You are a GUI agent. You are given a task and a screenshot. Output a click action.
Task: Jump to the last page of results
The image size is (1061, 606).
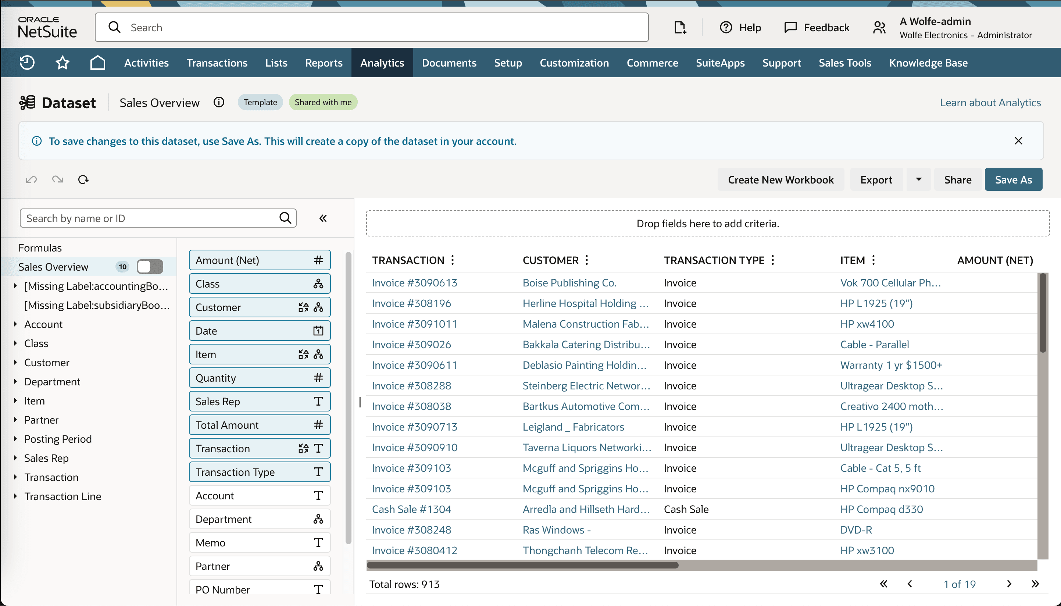(1035, 584)
